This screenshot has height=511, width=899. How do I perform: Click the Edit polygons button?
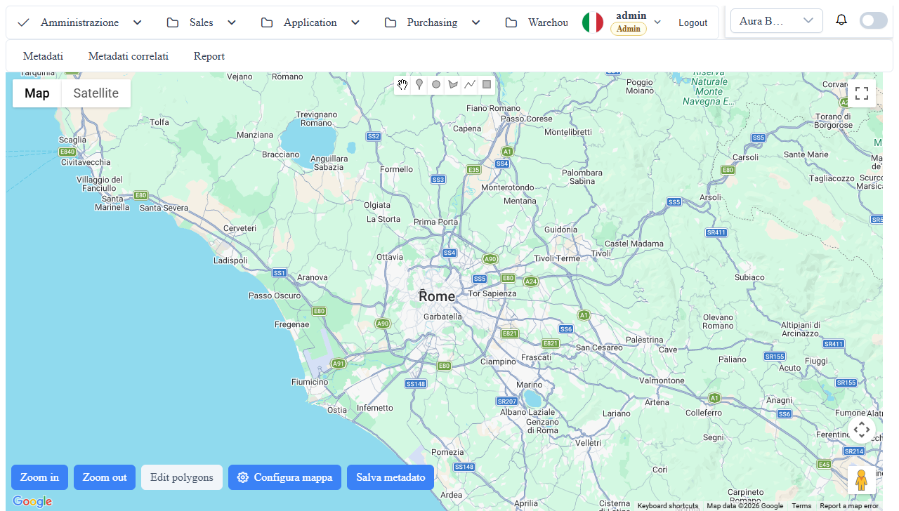coord(182,477)
